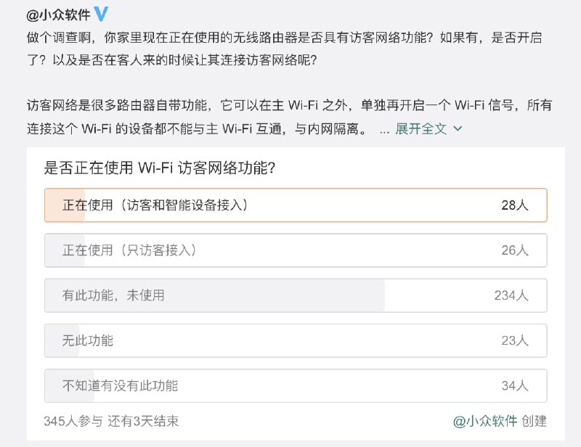Click the 234人 count on the leading option
Screen dimensions: 581x447
(511, 295)
